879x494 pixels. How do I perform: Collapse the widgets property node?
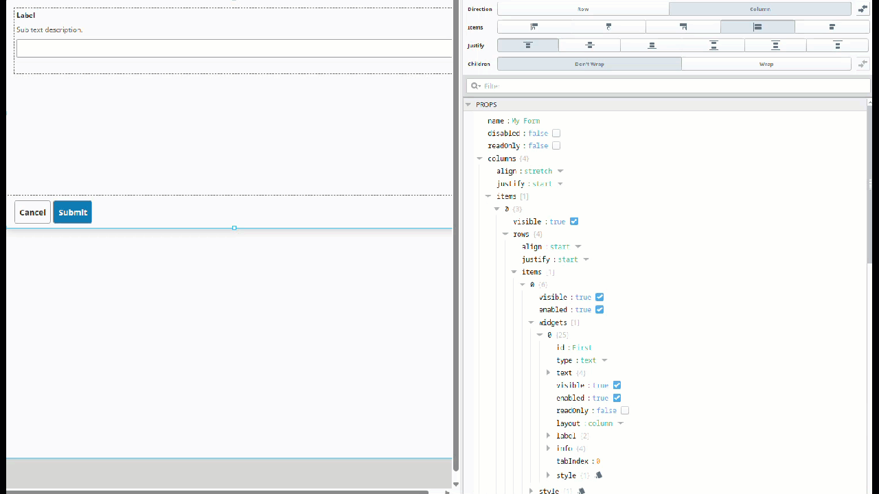(x=532, y=322)
